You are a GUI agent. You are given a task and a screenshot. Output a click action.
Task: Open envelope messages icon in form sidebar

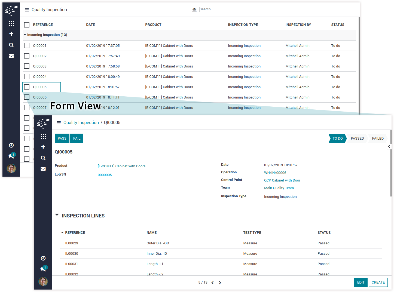click(43, 169)
